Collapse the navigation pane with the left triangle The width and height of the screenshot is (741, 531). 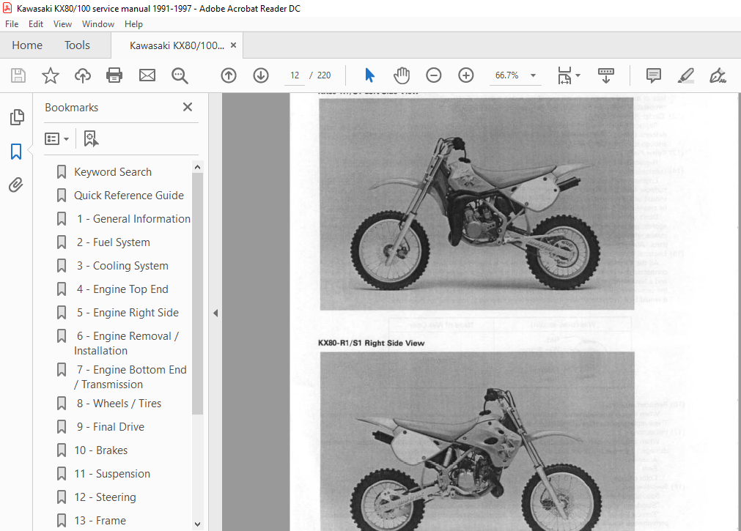coord(215,313)
